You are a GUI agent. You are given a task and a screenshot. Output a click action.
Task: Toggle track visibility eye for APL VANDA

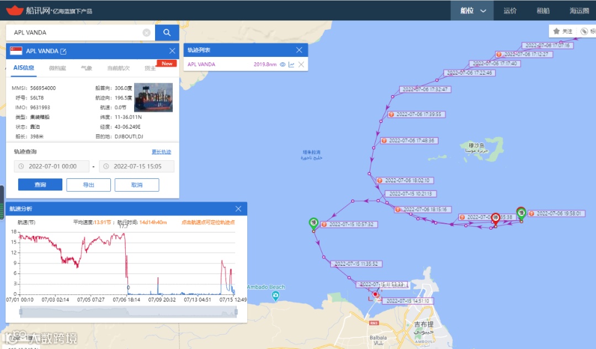tap(283, 65)
